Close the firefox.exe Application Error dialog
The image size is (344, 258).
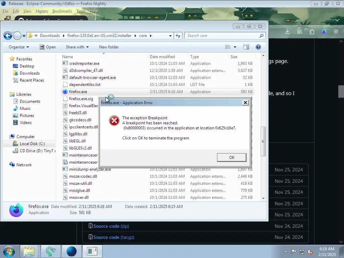(x=245, y=102)
